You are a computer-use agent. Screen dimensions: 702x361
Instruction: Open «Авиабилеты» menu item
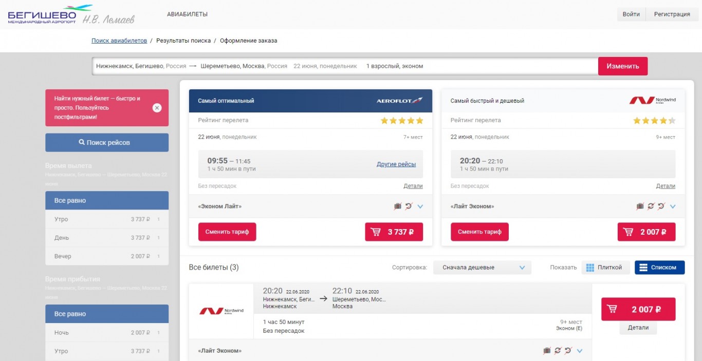coord(188,14)
